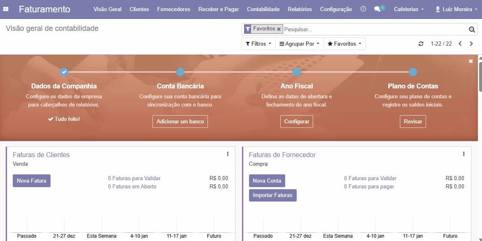This screenshot has width=482, height=241.
Task: Click the activities clock icon
Action: pos(363,9)
